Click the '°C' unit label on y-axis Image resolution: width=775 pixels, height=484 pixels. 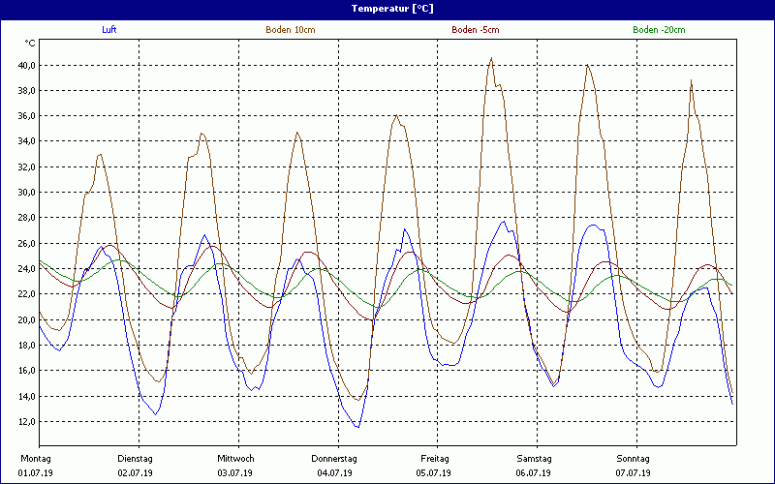click(x=30, y=44)
